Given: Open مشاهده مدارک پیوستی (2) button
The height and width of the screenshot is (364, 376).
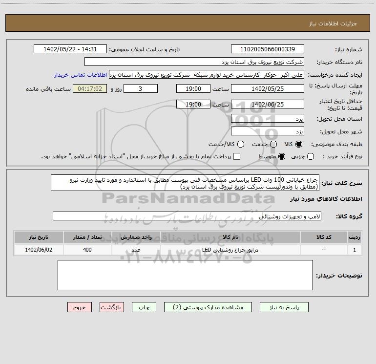Looking at the screenshot, I should [208, 307].
